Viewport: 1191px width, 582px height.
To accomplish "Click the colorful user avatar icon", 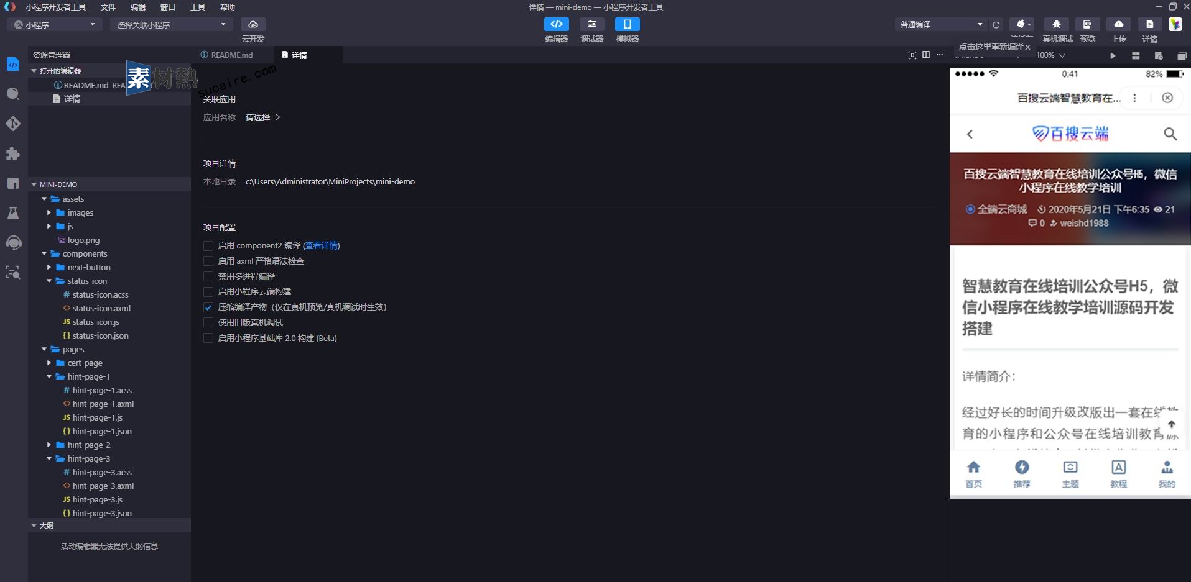I will pyautogui.click(x=1175, y=24).
